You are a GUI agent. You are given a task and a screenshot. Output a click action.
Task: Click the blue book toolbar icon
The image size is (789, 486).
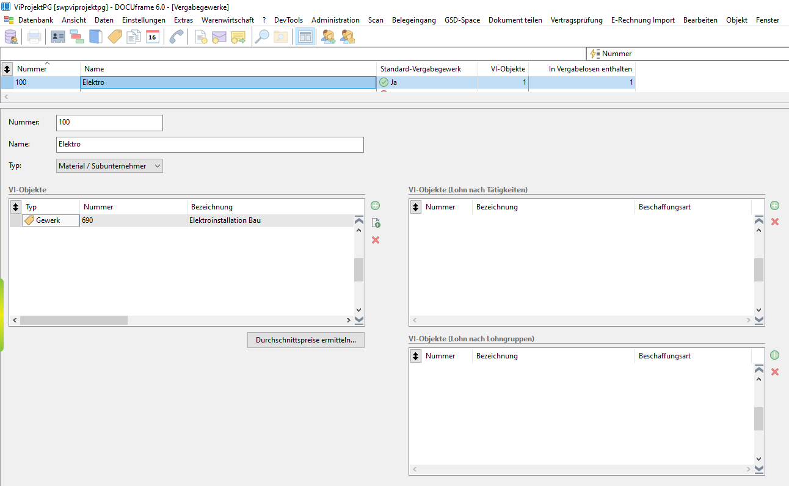(96, 37)
